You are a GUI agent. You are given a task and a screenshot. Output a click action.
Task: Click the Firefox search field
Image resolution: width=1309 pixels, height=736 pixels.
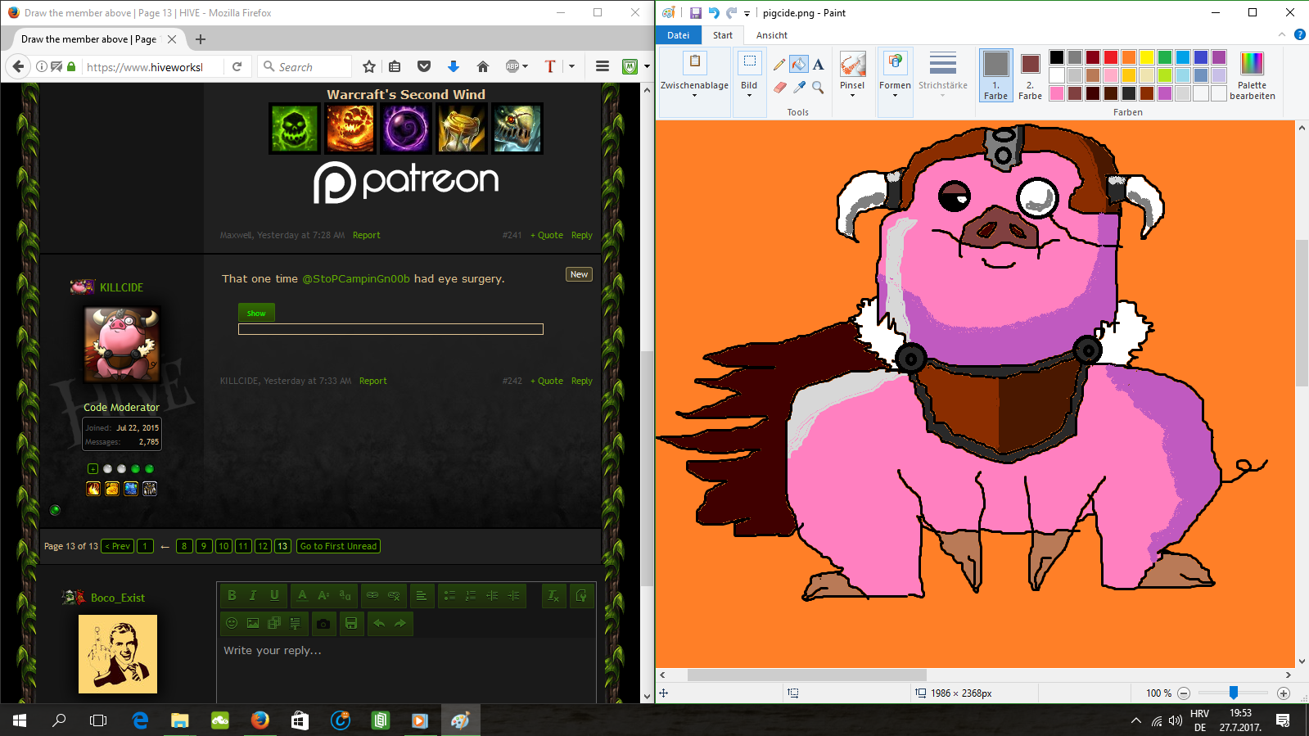click(305, 67)
